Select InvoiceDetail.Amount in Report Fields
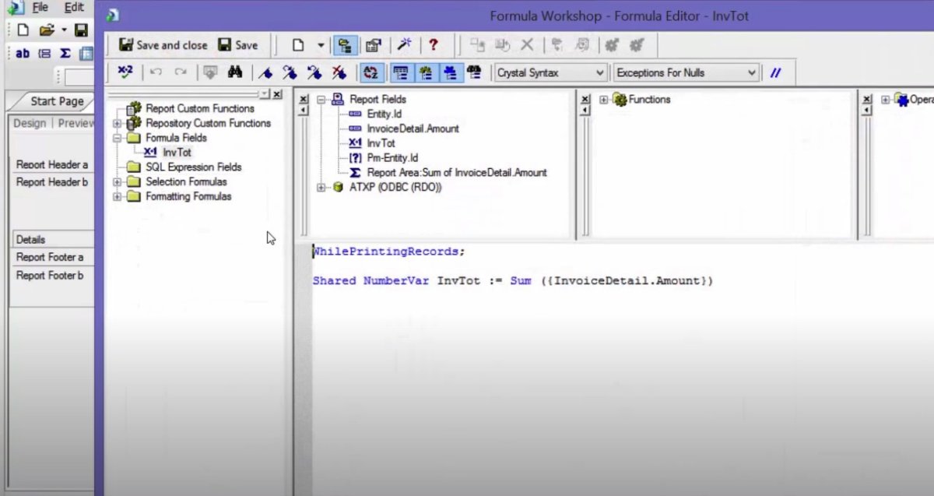 click(413, 128)
